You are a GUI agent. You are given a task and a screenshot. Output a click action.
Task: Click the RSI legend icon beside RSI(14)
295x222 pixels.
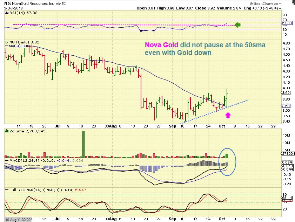click(7, 13)
